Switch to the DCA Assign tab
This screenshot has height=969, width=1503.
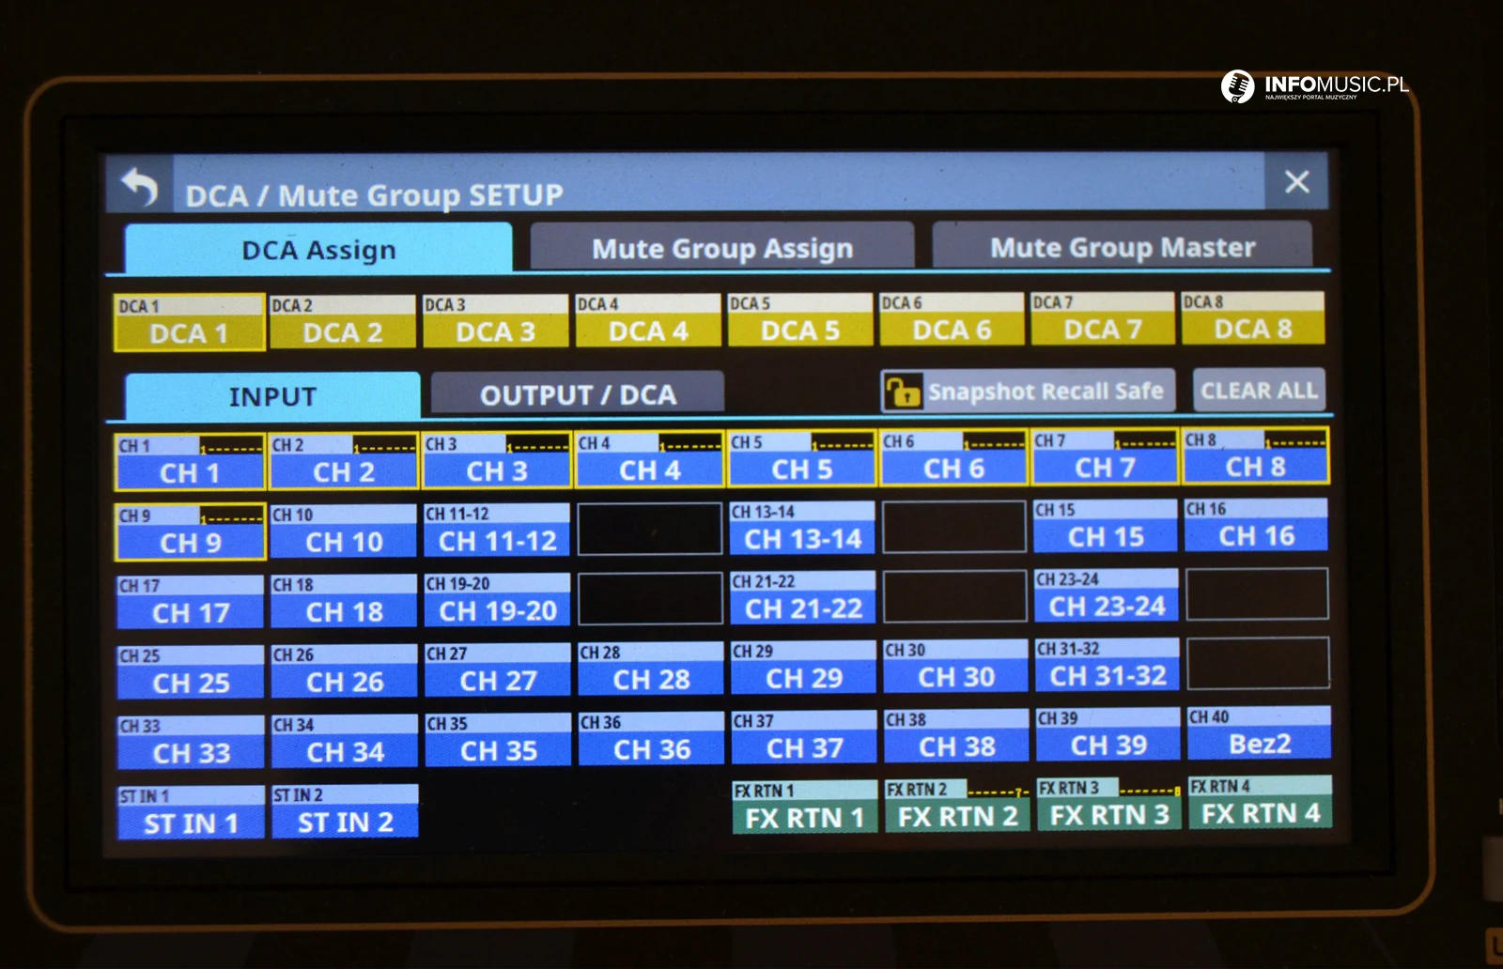(318, 249)
